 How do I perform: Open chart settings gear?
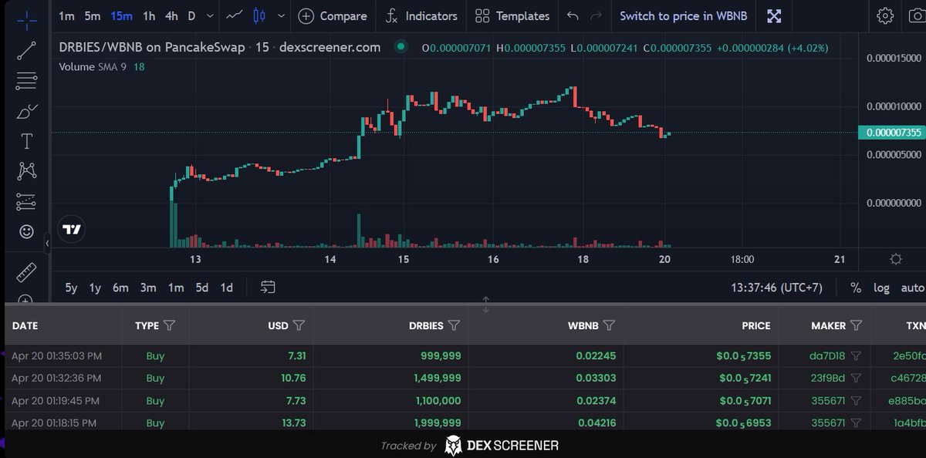(885, 15)
